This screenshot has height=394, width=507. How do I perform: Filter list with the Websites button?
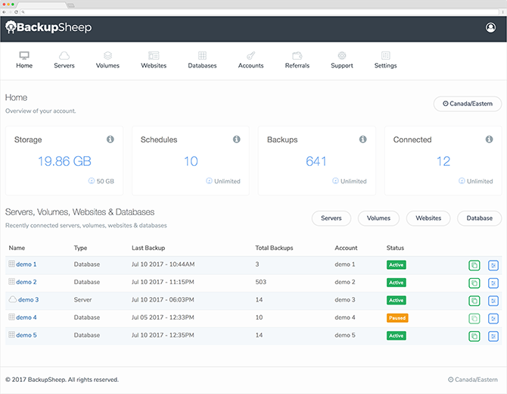click(x=428, y=218)
